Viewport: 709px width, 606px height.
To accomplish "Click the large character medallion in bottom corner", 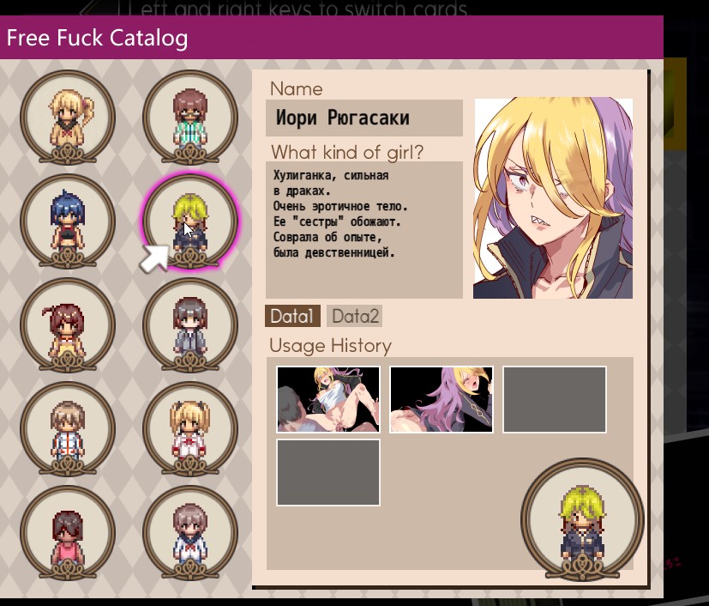I will click(x=582, y=519).
